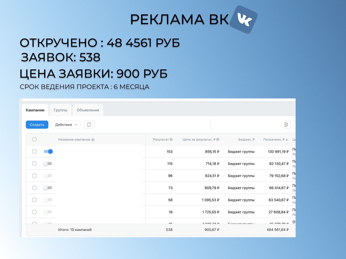Image resolution: width=346 pixels, height=259 pixels.
Task: Click the 714,18 ₽ price cell
Action: coord(212,164)
